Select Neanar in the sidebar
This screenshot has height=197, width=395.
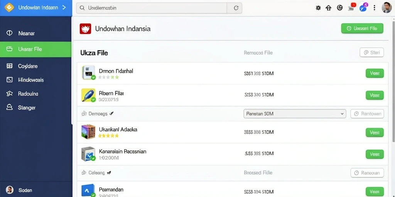pyautogui.click(x=35, y=33)
